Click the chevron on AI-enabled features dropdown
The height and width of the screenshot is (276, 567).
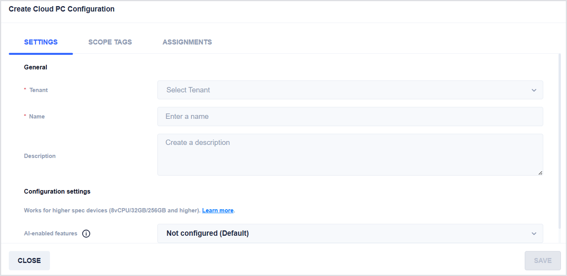coord(534,233)
